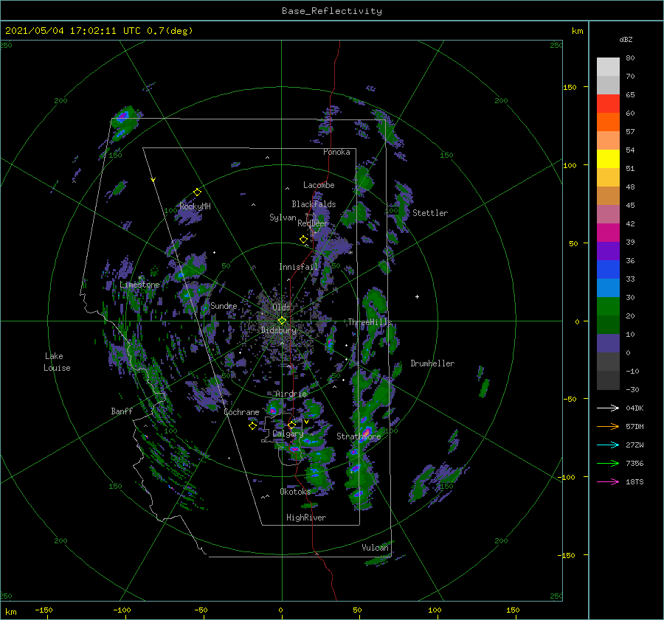Click the white 04DK legend arrow
The image size is (664, 620).
(x=608, y=408)
